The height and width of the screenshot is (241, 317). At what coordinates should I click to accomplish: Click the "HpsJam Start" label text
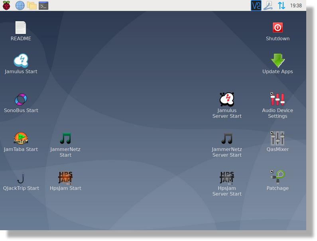coord(65,188)
